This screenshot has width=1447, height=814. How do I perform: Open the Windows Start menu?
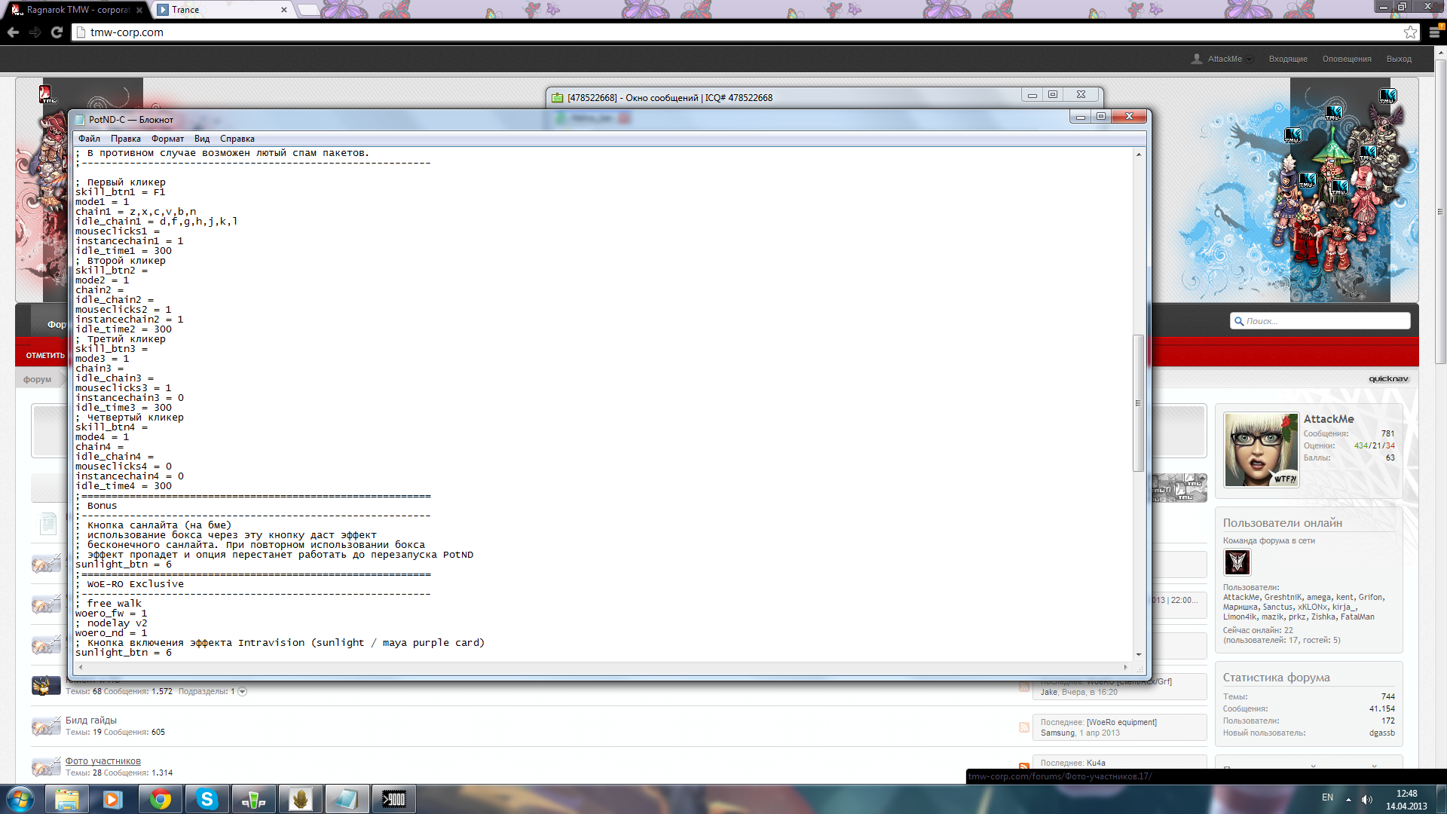coord(20,799)
